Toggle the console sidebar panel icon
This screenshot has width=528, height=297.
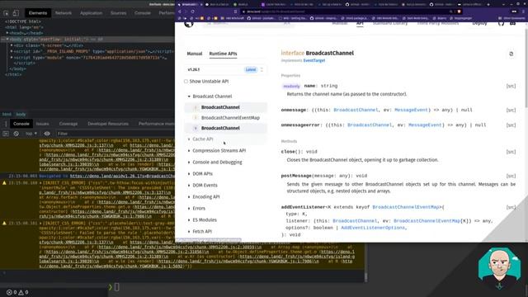[6, 134]
